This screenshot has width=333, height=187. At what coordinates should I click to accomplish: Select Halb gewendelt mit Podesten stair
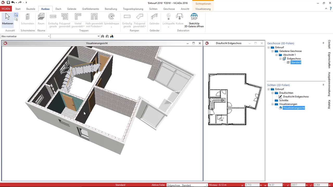pos(94,21)
